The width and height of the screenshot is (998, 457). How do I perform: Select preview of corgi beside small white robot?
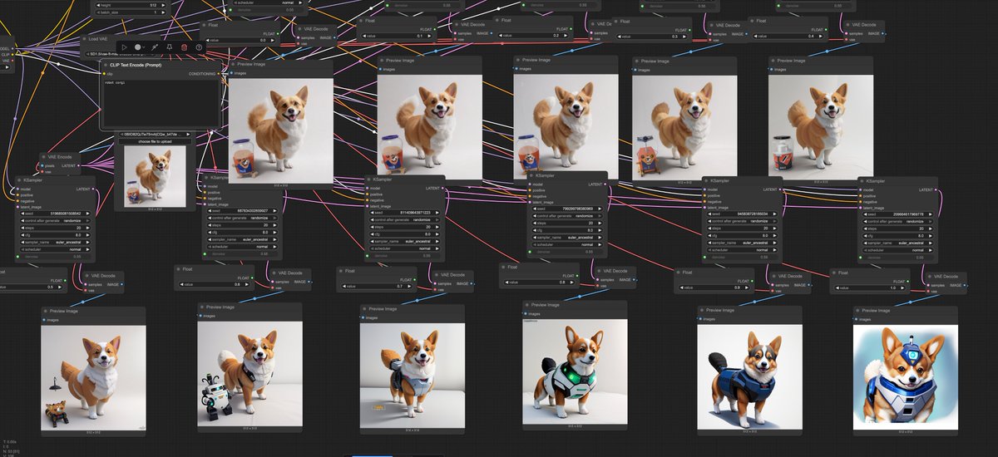pyautogui.click(x=249, y=374)
